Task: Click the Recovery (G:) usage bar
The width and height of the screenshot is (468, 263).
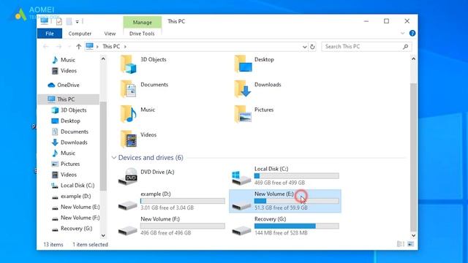Action: tap(297, 226)
